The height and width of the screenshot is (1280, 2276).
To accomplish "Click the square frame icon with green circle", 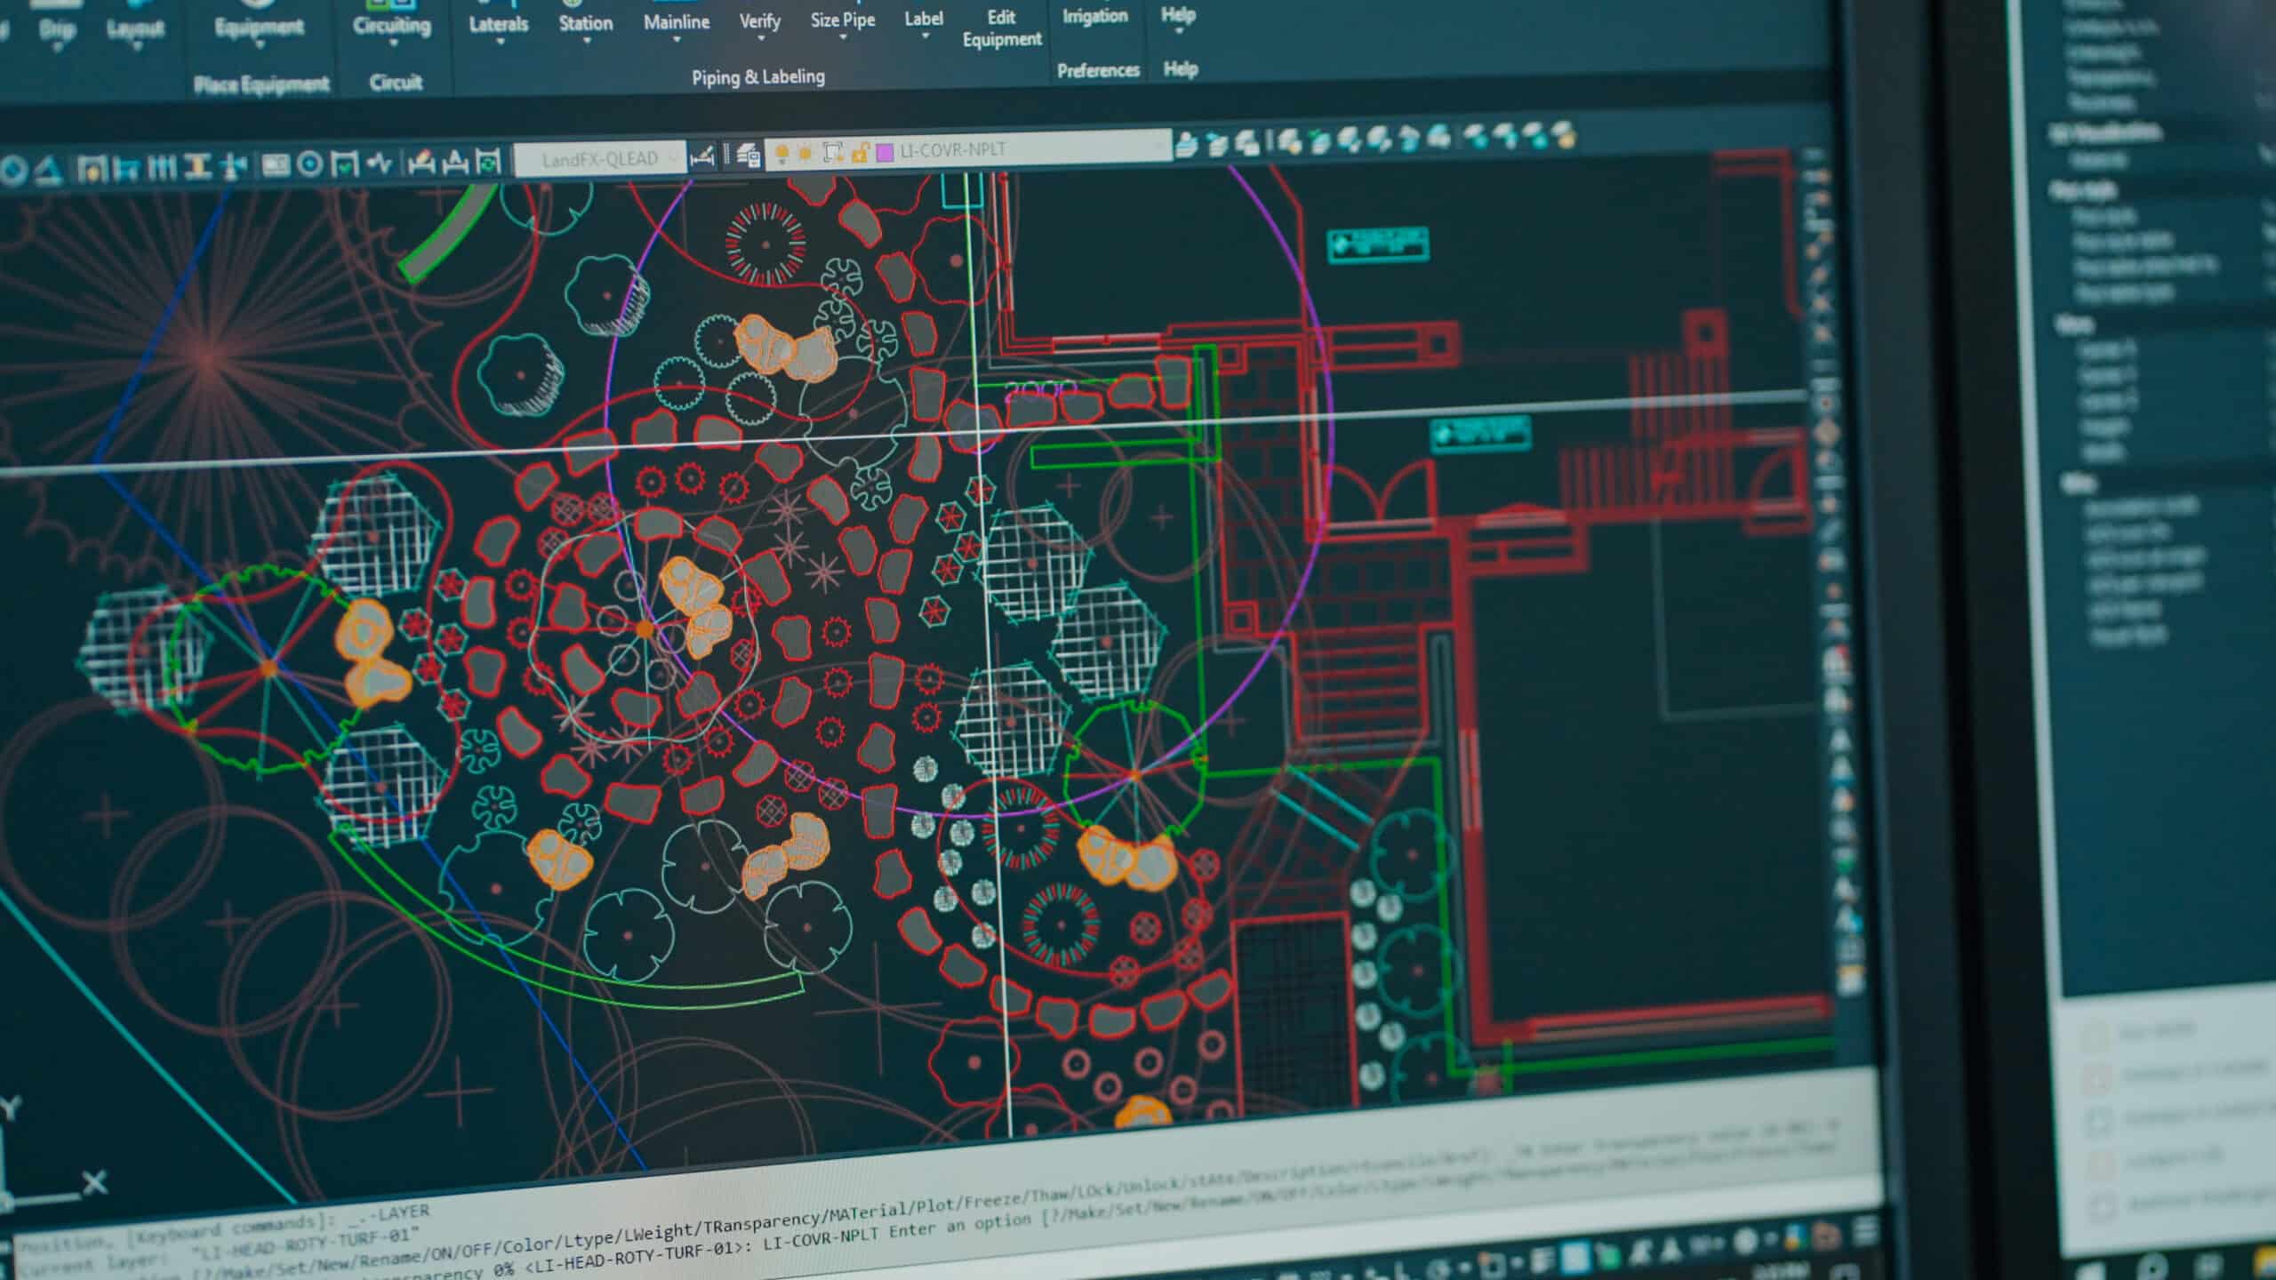I will (x=487, y=162).
